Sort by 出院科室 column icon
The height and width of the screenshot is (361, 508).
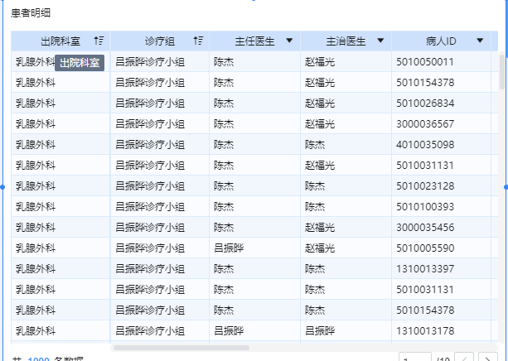[99, 41]
